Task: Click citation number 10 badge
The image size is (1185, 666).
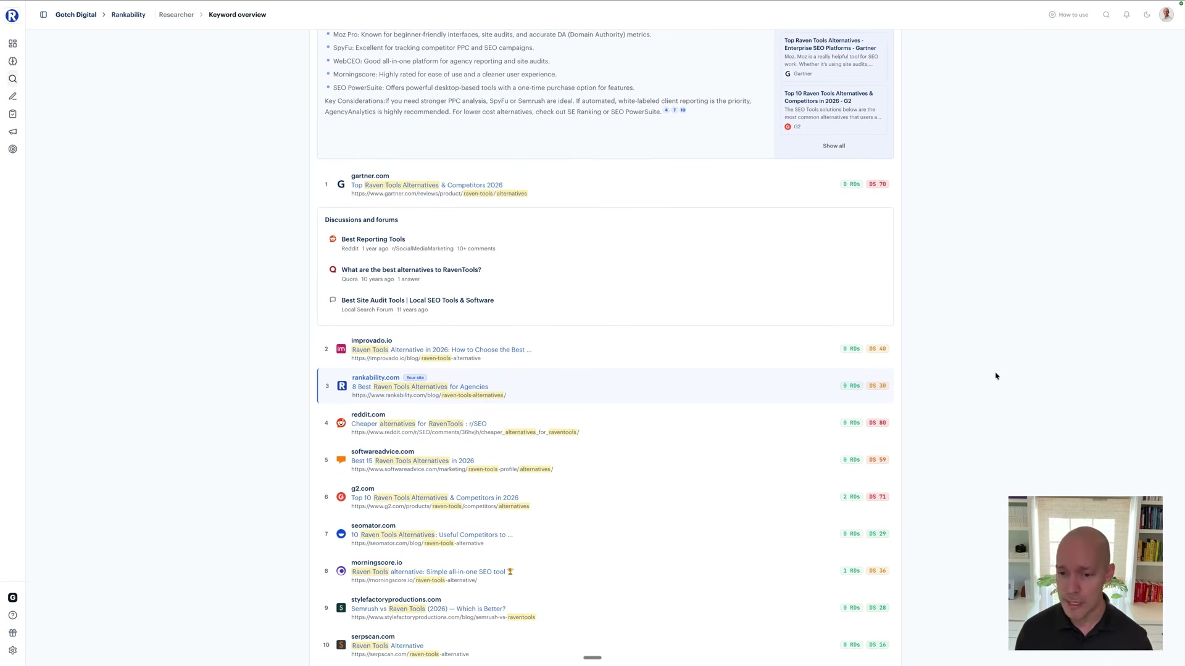Action: pyautogui.click(x=683, y=110)
